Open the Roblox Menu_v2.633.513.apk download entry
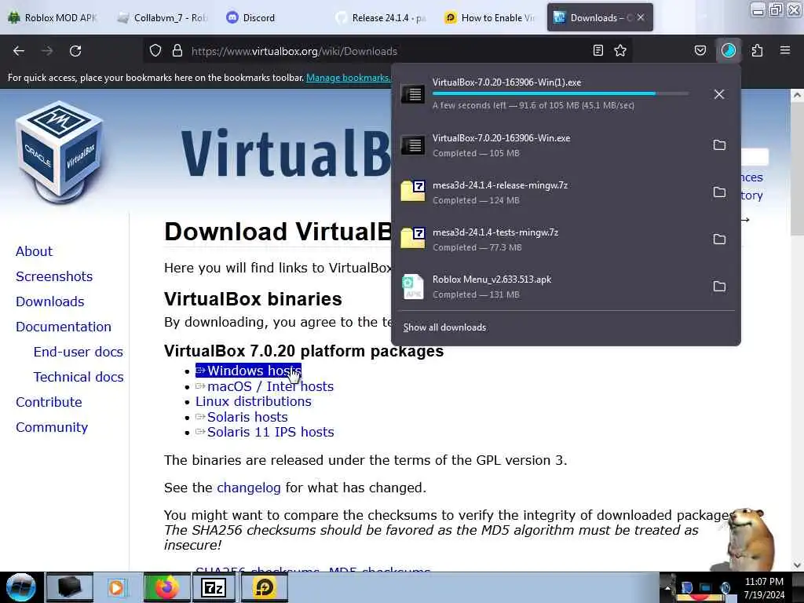This screenshot has width=804, height=603. (549, 287)
